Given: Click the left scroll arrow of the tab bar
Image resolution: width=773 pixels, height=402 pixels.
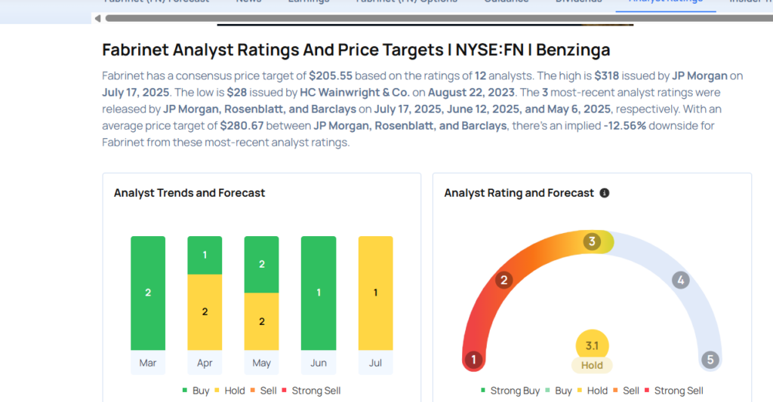Looking at the screenshot, I should point(97,18).
